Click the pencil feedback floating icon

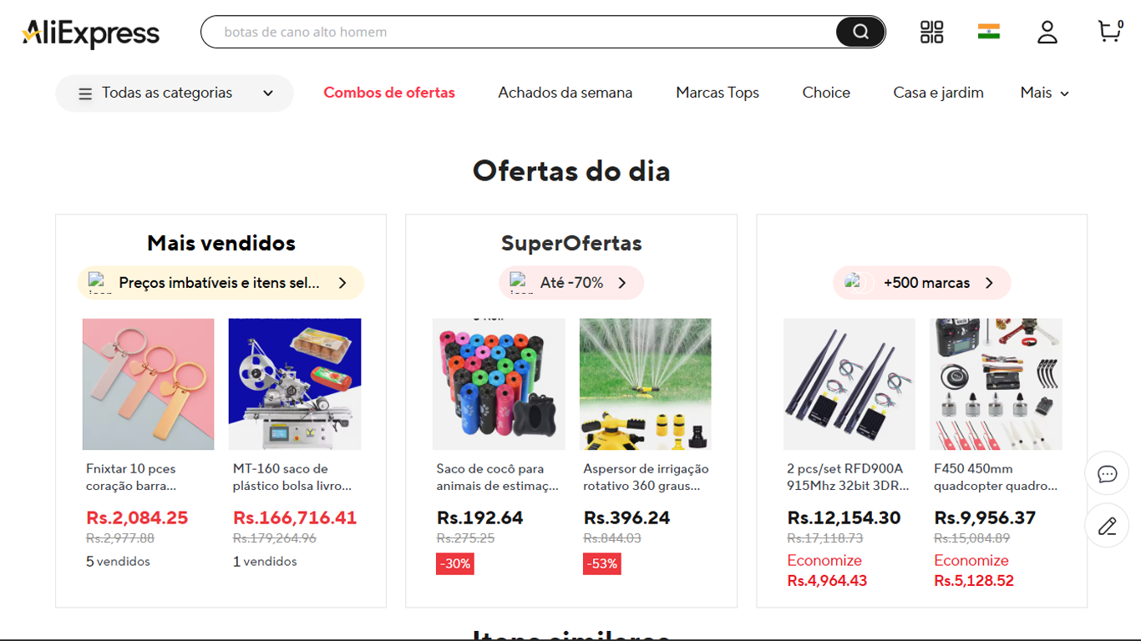(x=1107, y=526)
